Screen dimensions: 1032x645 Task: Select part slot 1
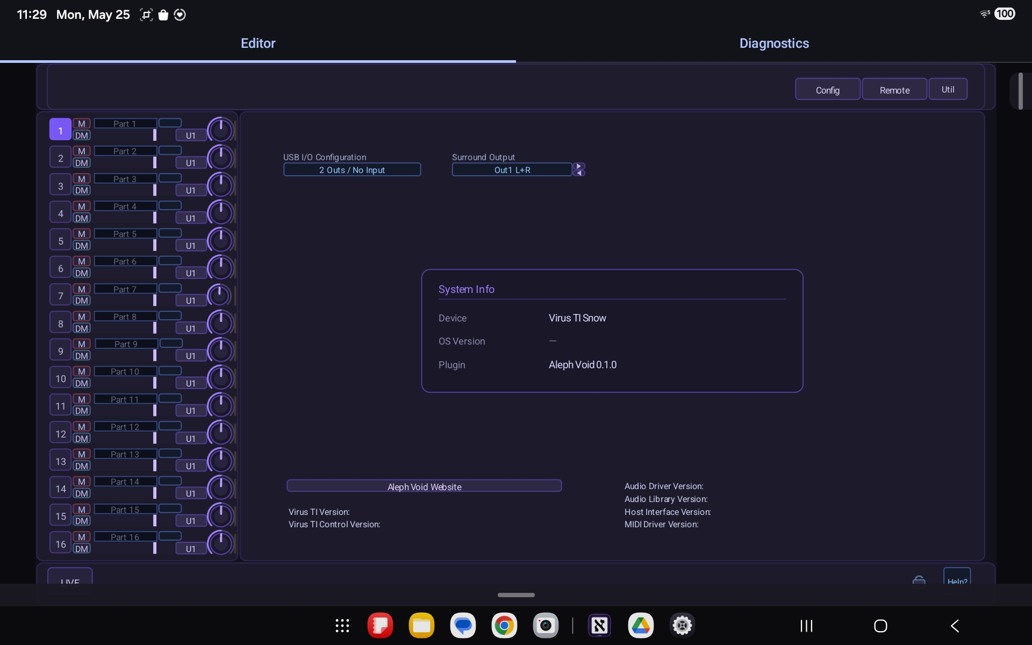[x=60, y=130]
